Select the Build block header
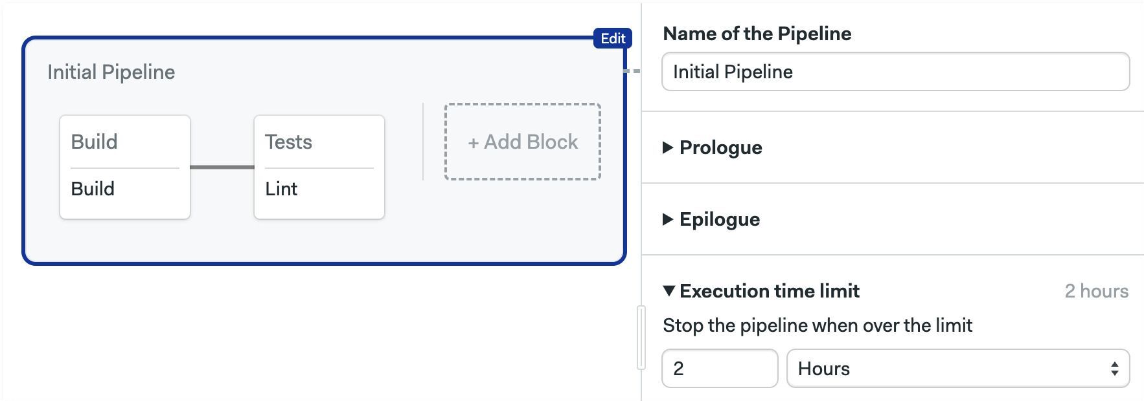 (x=94, y=142)
